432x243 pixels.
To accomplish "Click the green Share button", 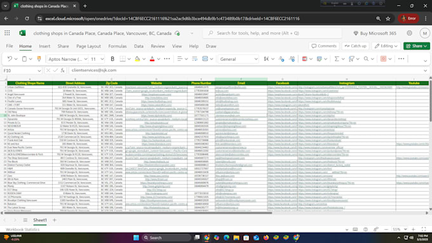I will click(417, 46).
